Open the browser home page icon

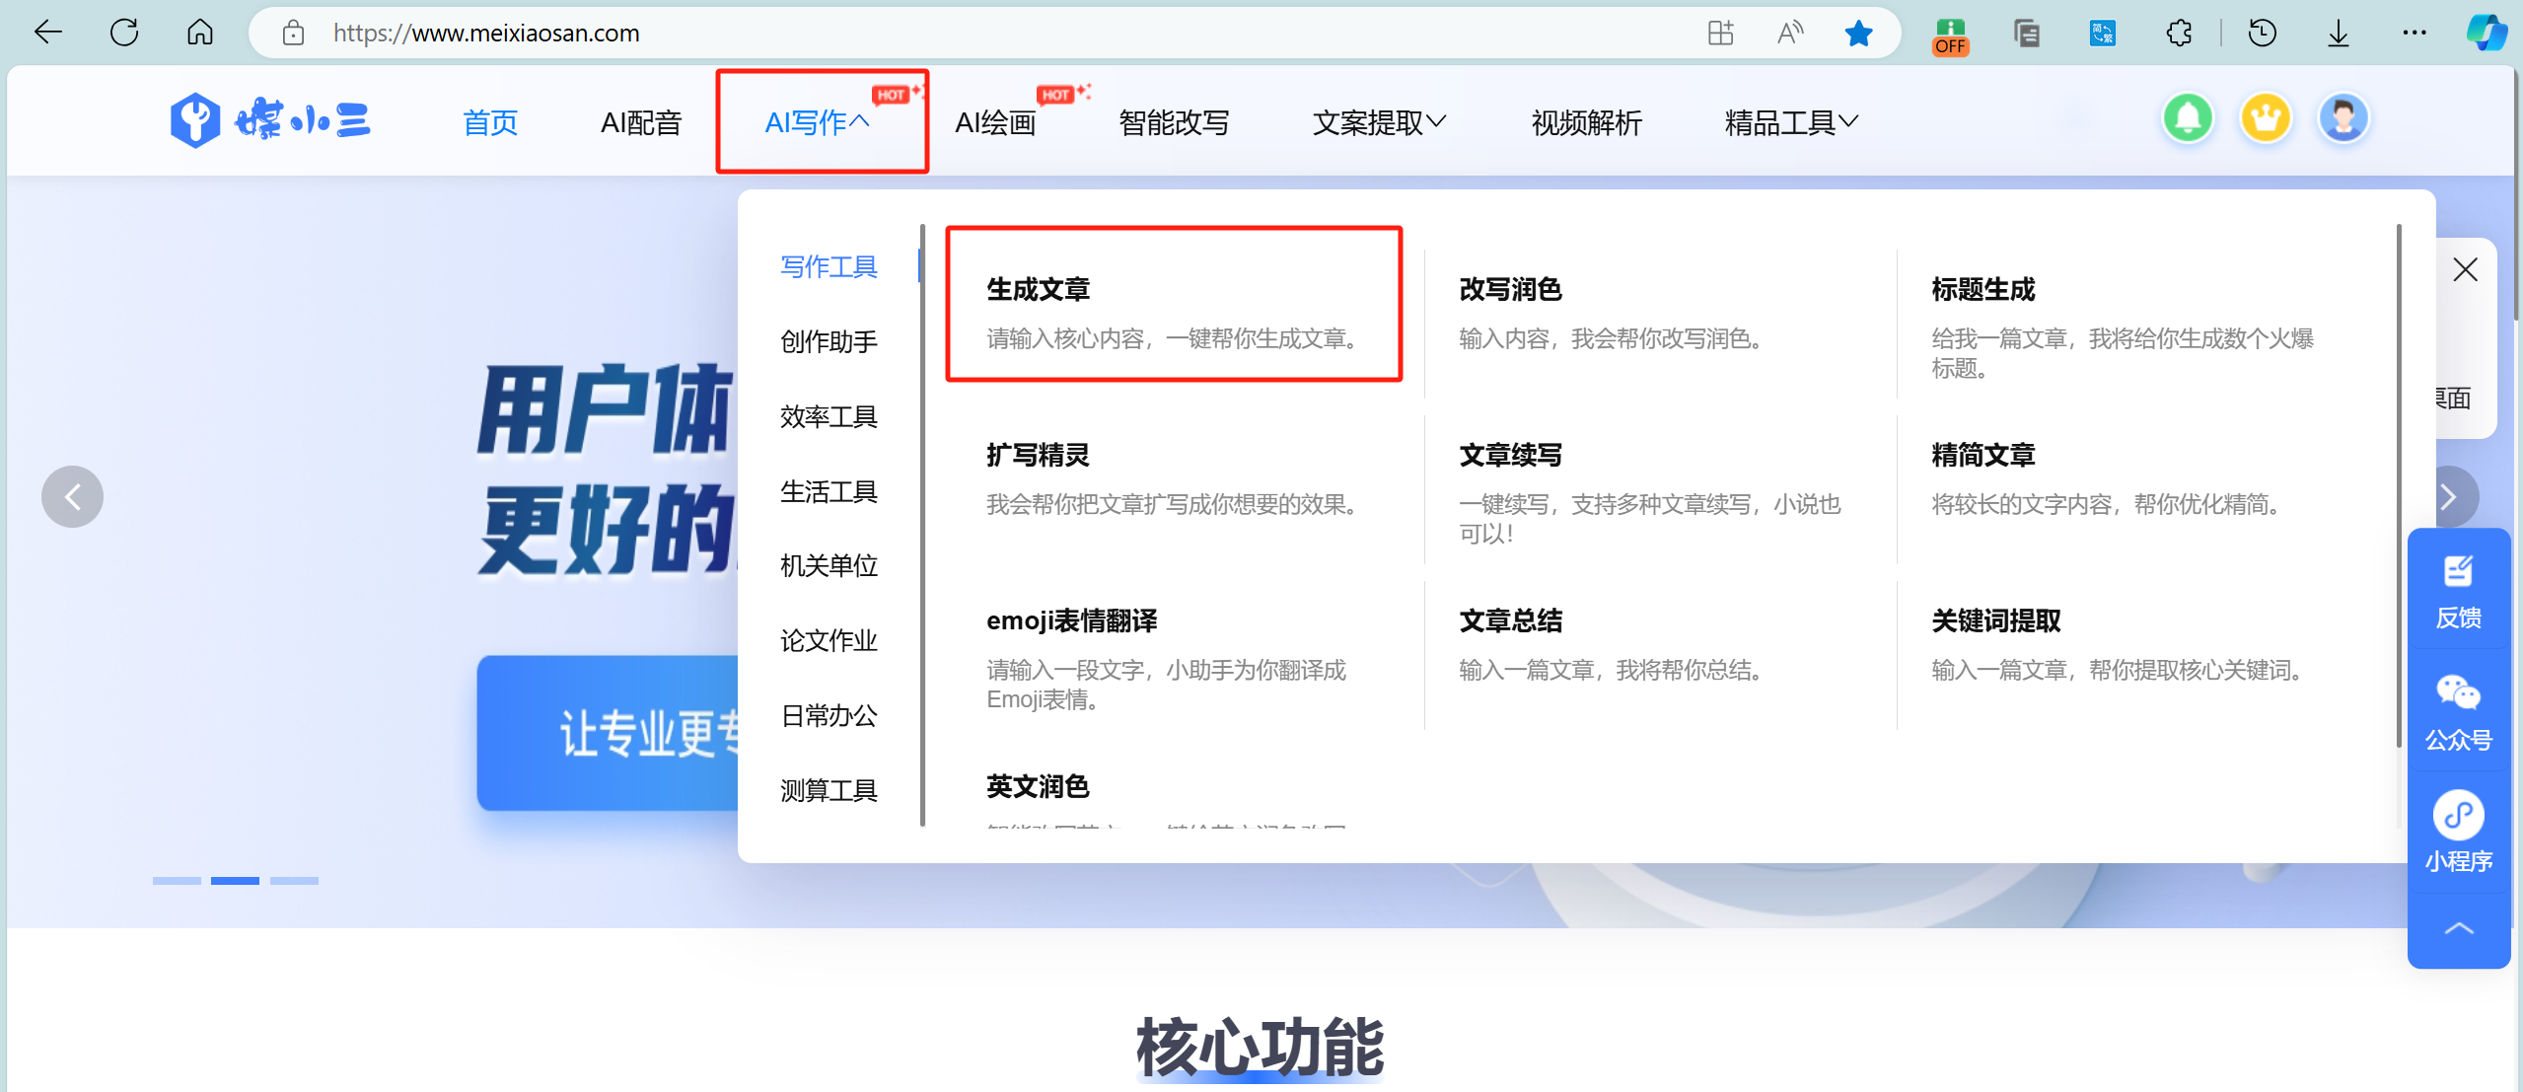click(x=200, y=33)
